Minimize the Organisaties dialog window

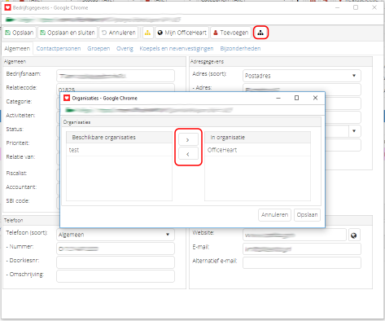click(x=278, y=98)
